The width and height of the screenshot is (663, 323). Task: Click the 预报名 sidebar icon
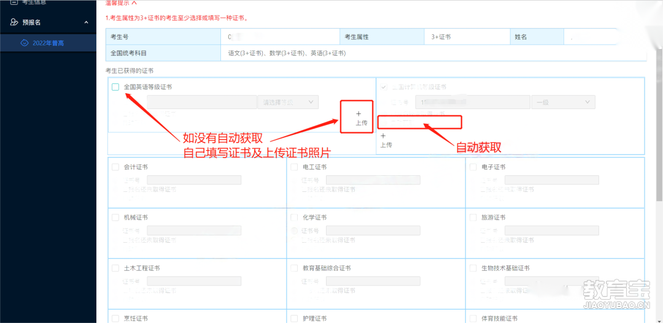tap(14, 23)
